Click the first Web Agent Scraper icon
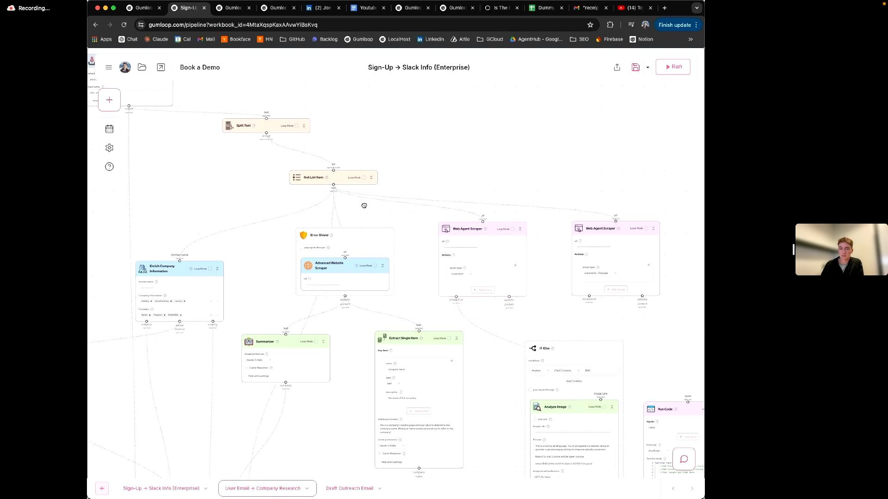This screenshot has width=888, height=499. (x=446, y=229)
